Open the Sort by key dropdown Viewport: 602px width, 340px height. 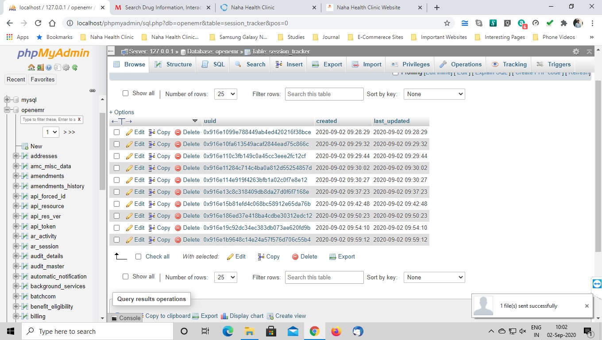pyautogui.click(x=434, y=93)
